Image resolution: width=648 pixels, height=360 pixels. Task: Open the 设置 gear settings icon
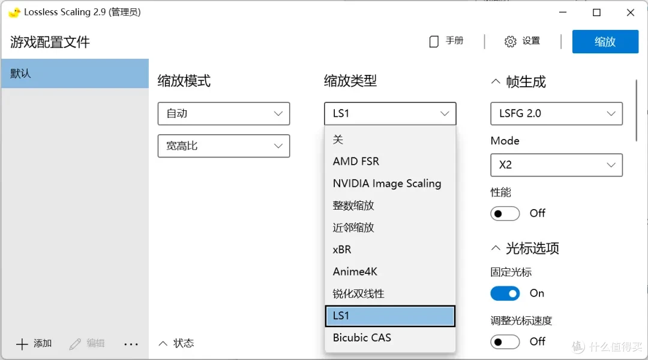pyautogui.click(x=511, y=41)
